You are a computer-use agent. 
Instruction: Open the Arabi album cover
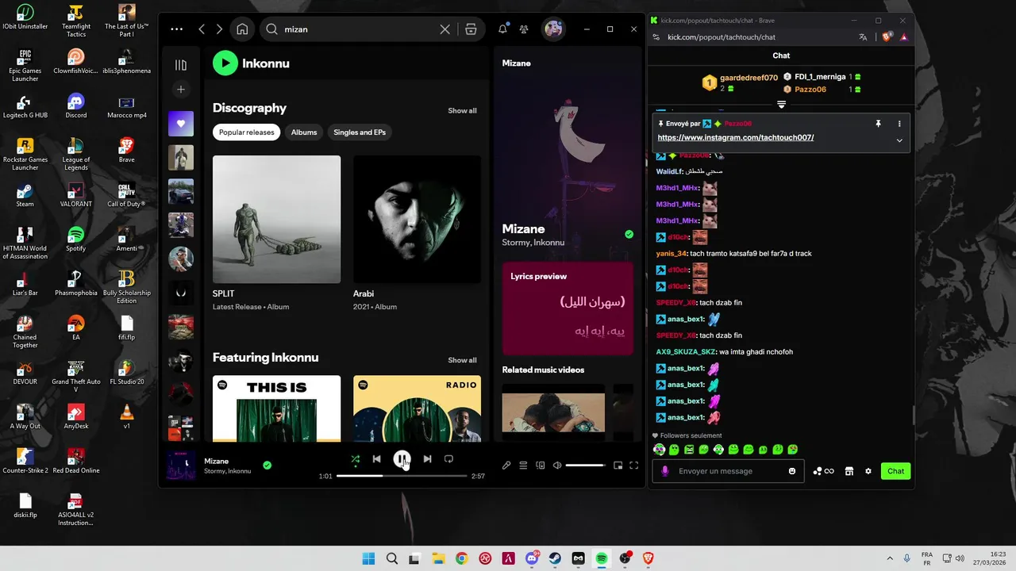click(x=417, y=219)
